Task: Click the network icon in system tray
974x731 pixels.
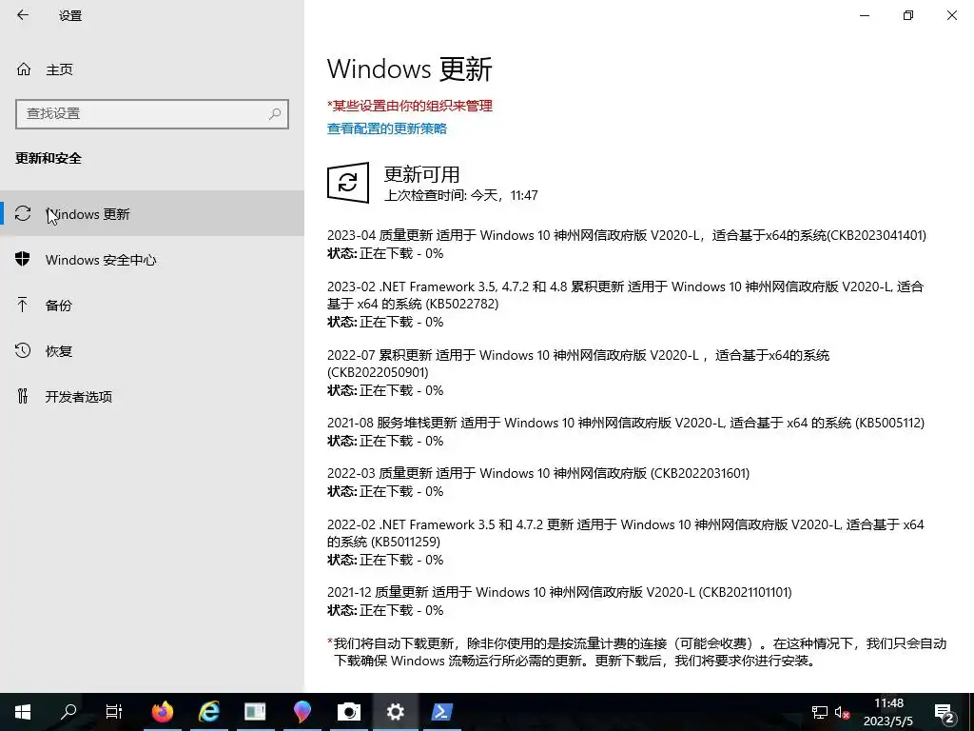Action: pos(819,712)
